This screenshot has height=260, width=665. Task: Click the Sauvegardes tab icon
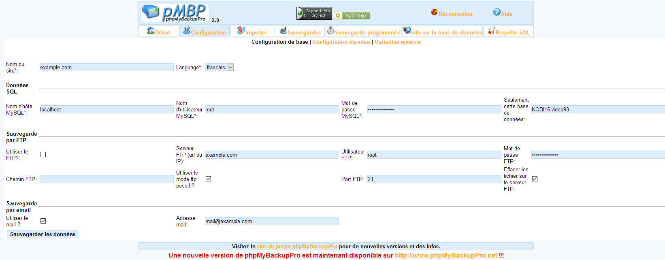283,31
